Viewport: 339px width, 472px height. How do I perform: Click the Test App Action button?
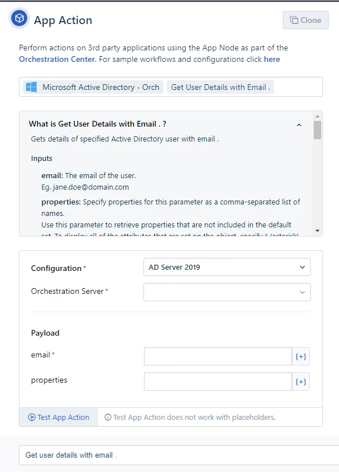(x=59, y=417)
